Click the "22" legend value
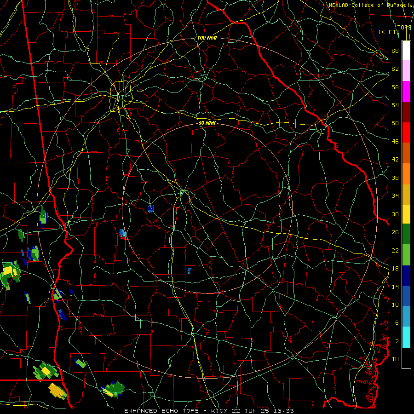The height and width of the screenshot is (414, 414). (395, 250)
